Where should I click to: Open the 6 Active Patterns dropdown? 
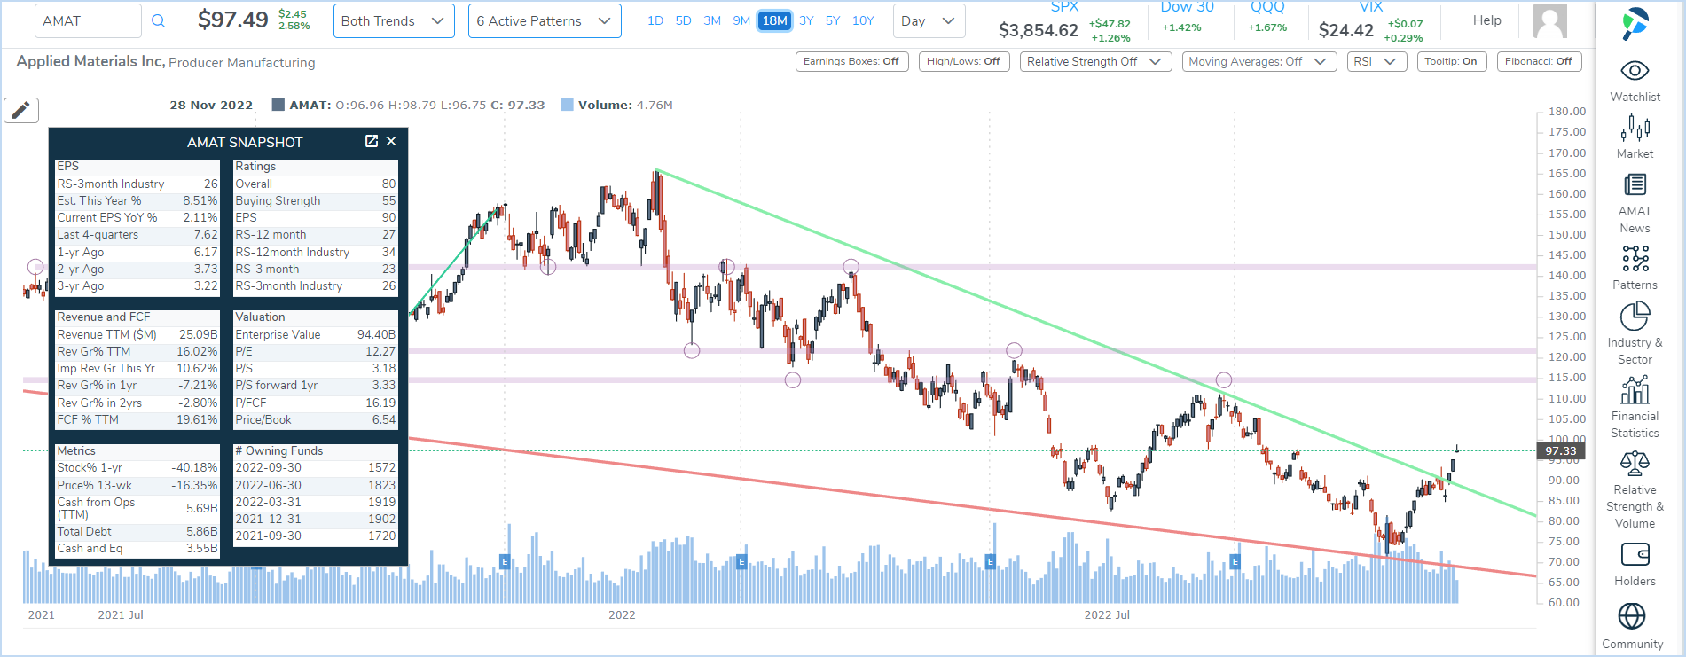[545, 21]
